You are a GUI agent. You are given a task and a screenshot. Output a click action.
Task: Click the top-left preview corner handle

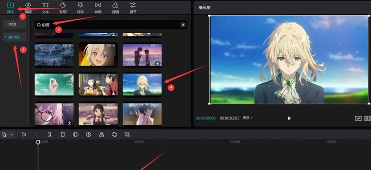pyautogui.click(x=210, y=16)
